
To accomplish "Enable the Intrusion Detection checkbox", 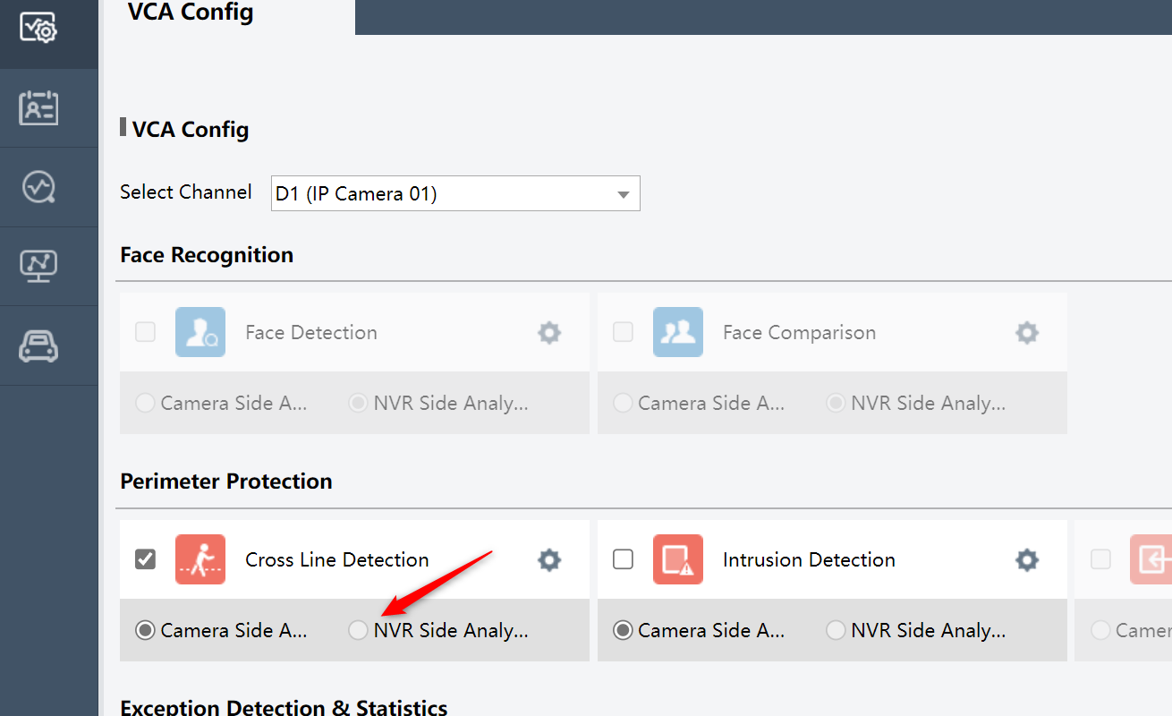I will pyautogui.click(x=622, y=559).
